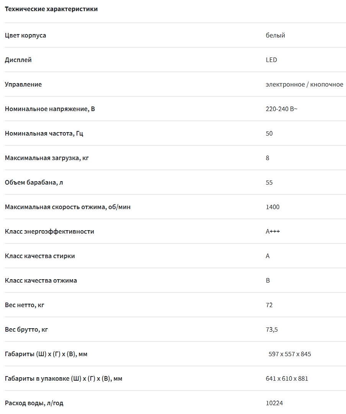Click the "Максимальная загрузка, кг" label
346x414 pixels.
(x=47, y=158)
